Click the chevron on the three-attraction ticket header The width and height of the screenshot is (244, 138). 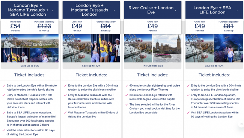53,10
